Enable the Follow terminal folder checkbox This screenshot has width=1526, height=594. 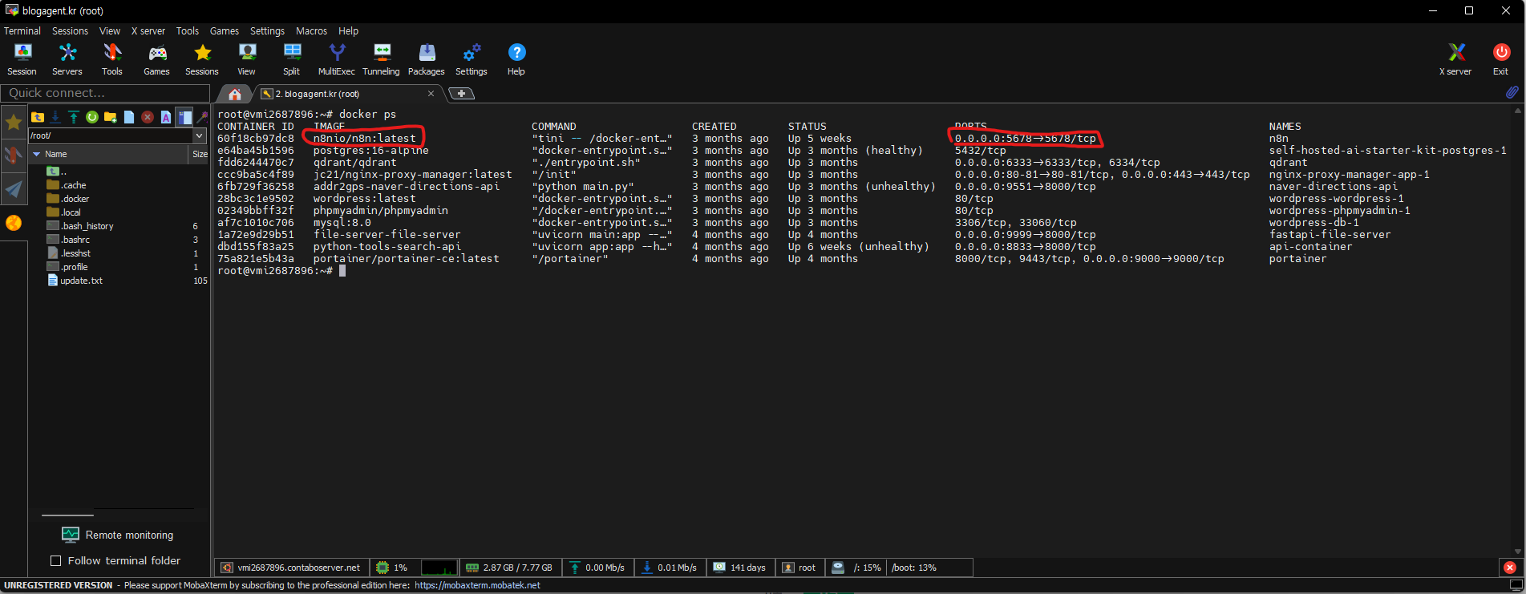click(x=55, y=560)
